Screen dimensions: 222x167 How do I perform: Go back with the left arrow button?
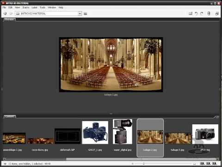pyautogui.click(x=5, y=13)
